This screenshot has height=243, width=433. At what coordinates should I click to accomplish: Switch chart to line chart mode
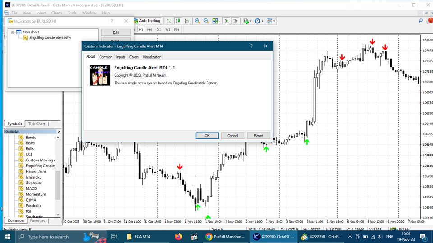pyautogui.click(x=187, y=21)
